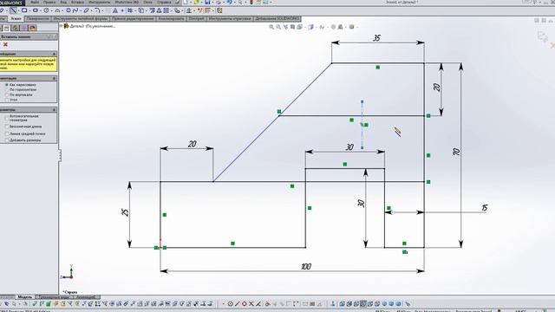The image size is (555, 312).
Task: Select the 25 dimension value
Action: [125, 212]
